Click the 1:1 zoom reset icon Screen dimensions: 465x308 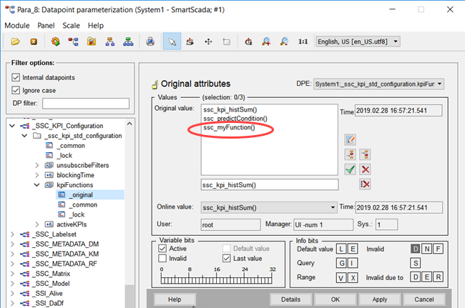(303, 42)
